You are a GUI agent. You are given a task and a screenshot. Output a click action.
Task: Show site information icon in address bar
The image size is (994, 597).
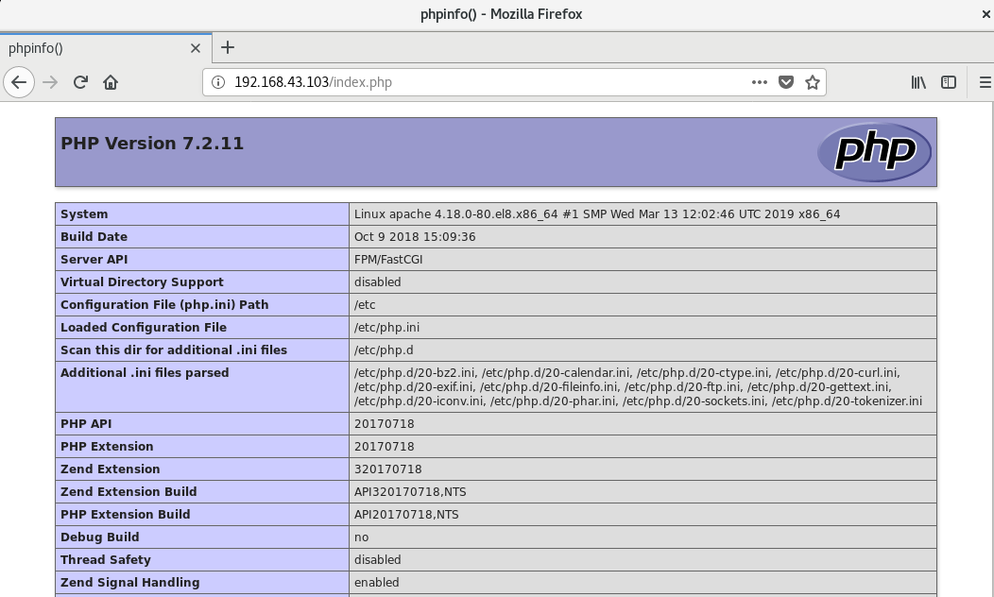pyautogui.click(x=218, y=82)
